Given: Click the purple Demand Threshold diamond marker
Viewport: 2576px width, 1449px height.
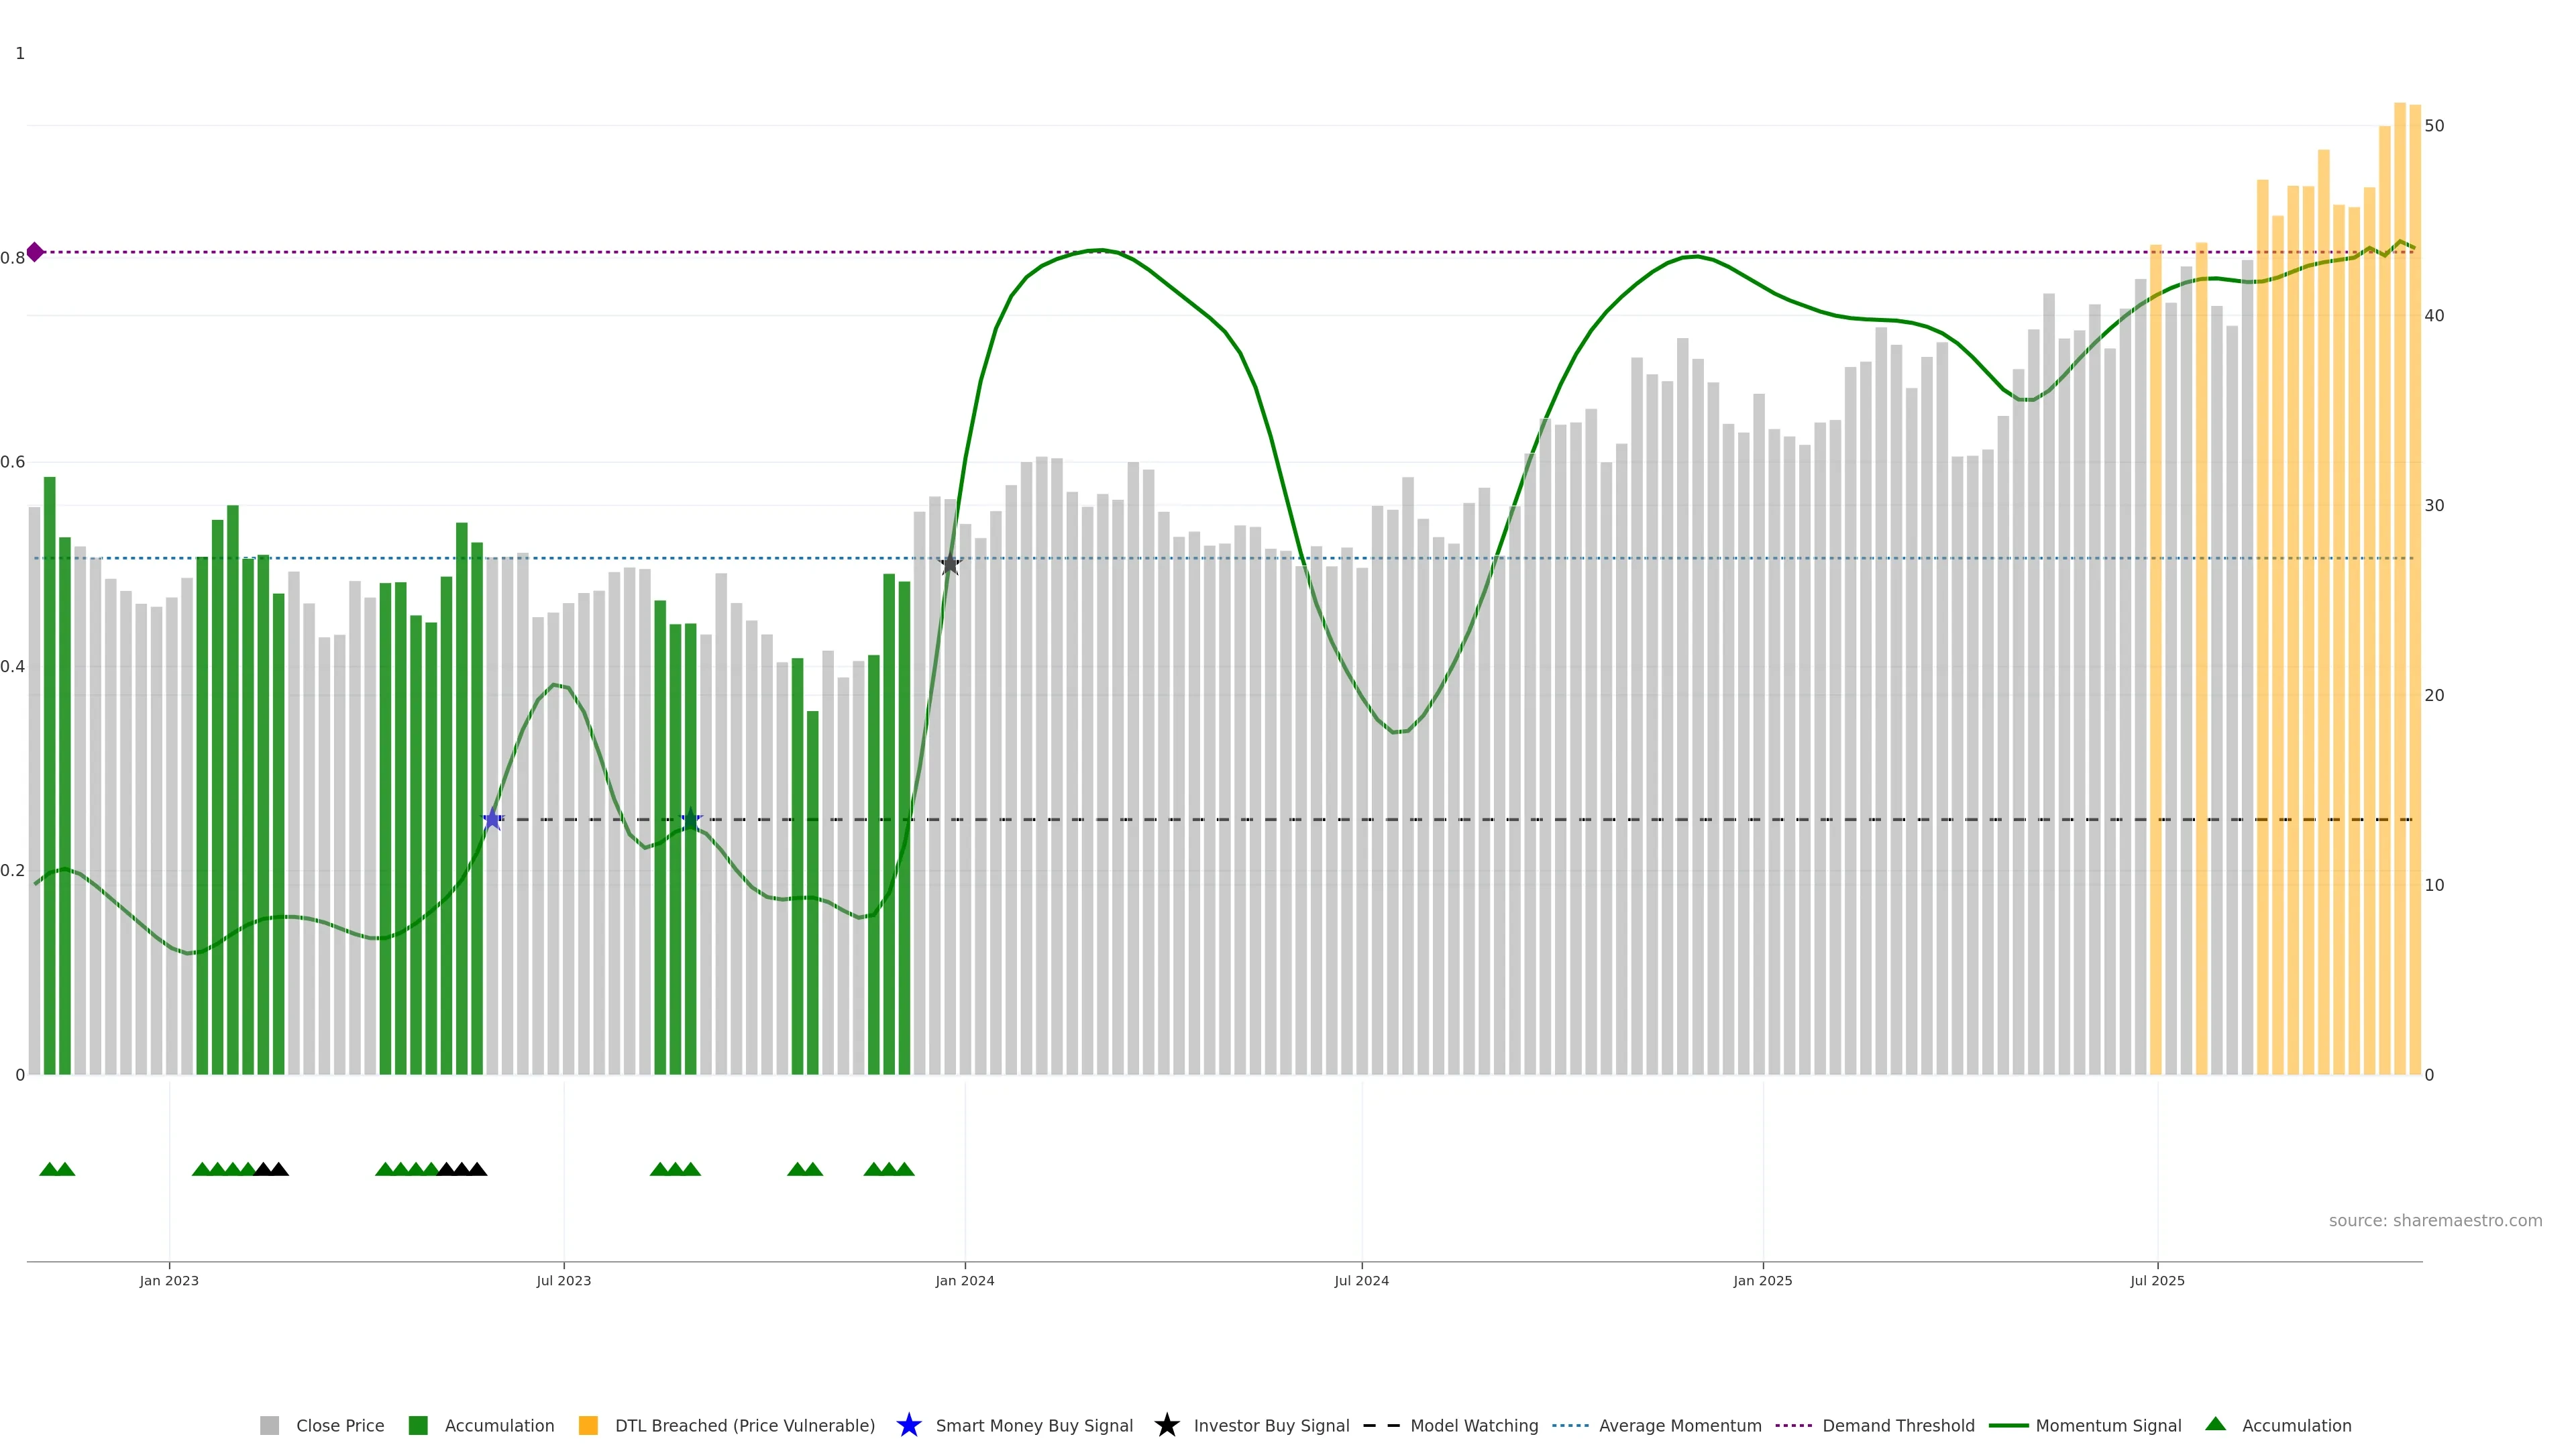Looking at the screenshot, I should pos(35,252).
